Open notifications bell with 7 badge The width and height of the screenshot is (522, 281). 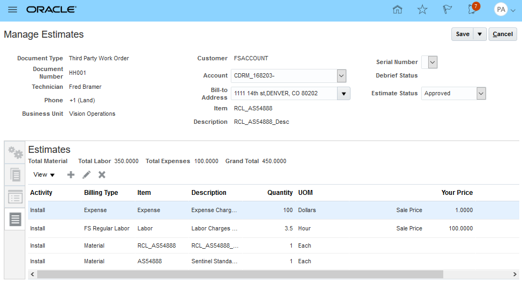(473, 8)
